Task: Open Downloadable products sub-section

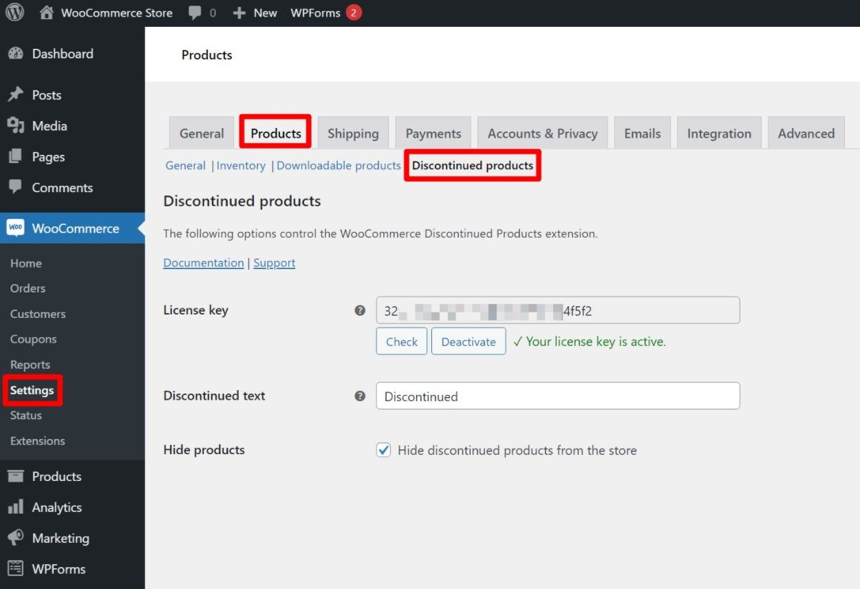Action: click(338, 166)
